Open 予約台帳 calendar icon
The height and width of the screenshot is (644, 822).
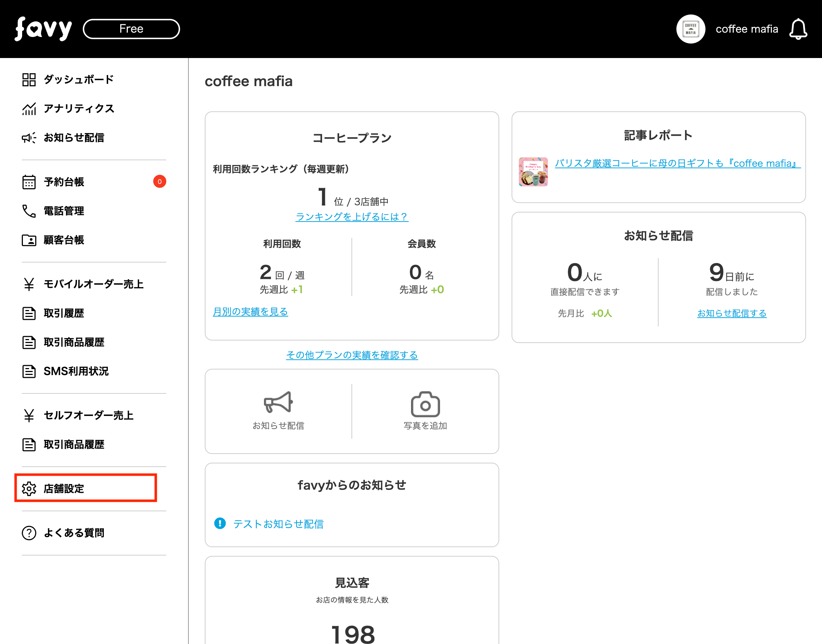point(29,182)
